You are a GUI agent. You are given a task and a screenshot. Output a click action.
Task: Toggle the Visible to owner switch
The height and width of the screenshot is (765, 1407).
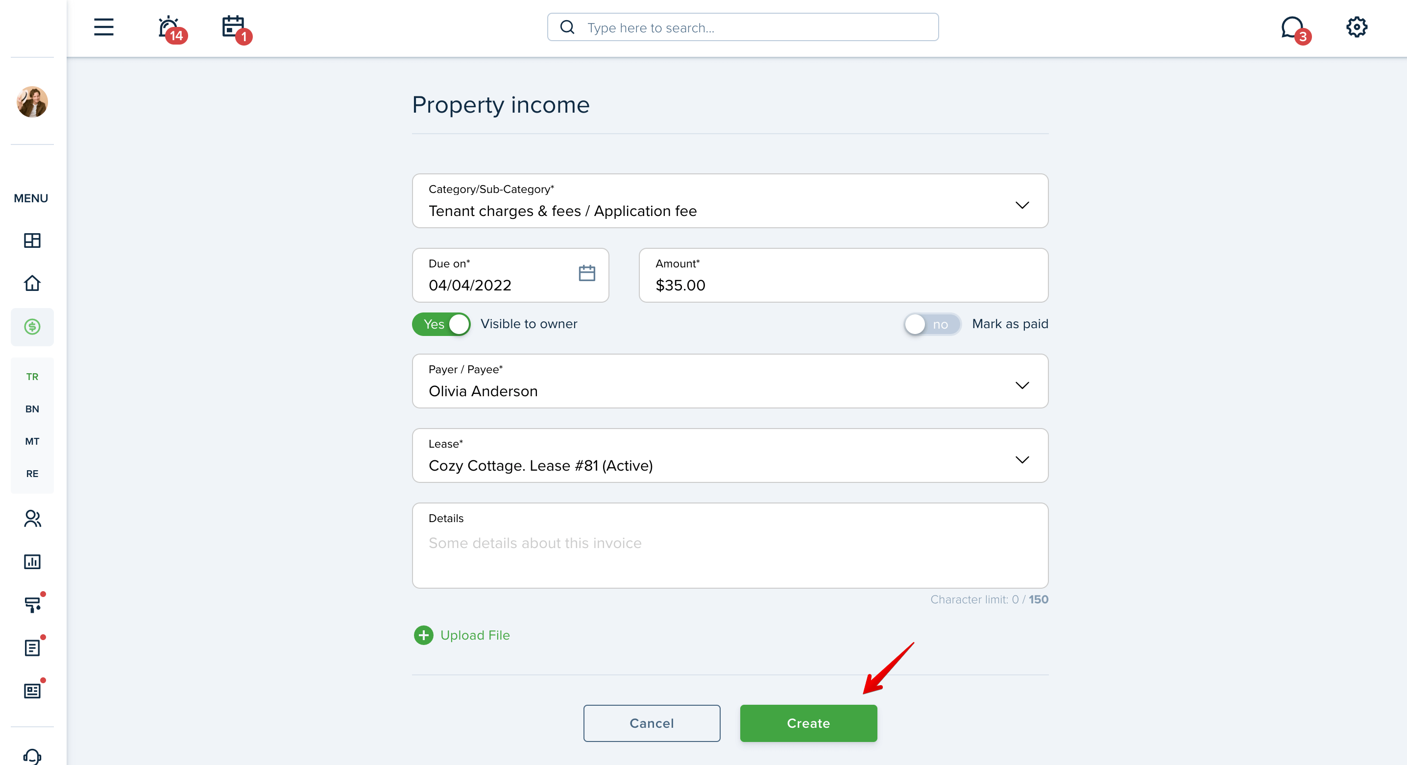[441, 324]
